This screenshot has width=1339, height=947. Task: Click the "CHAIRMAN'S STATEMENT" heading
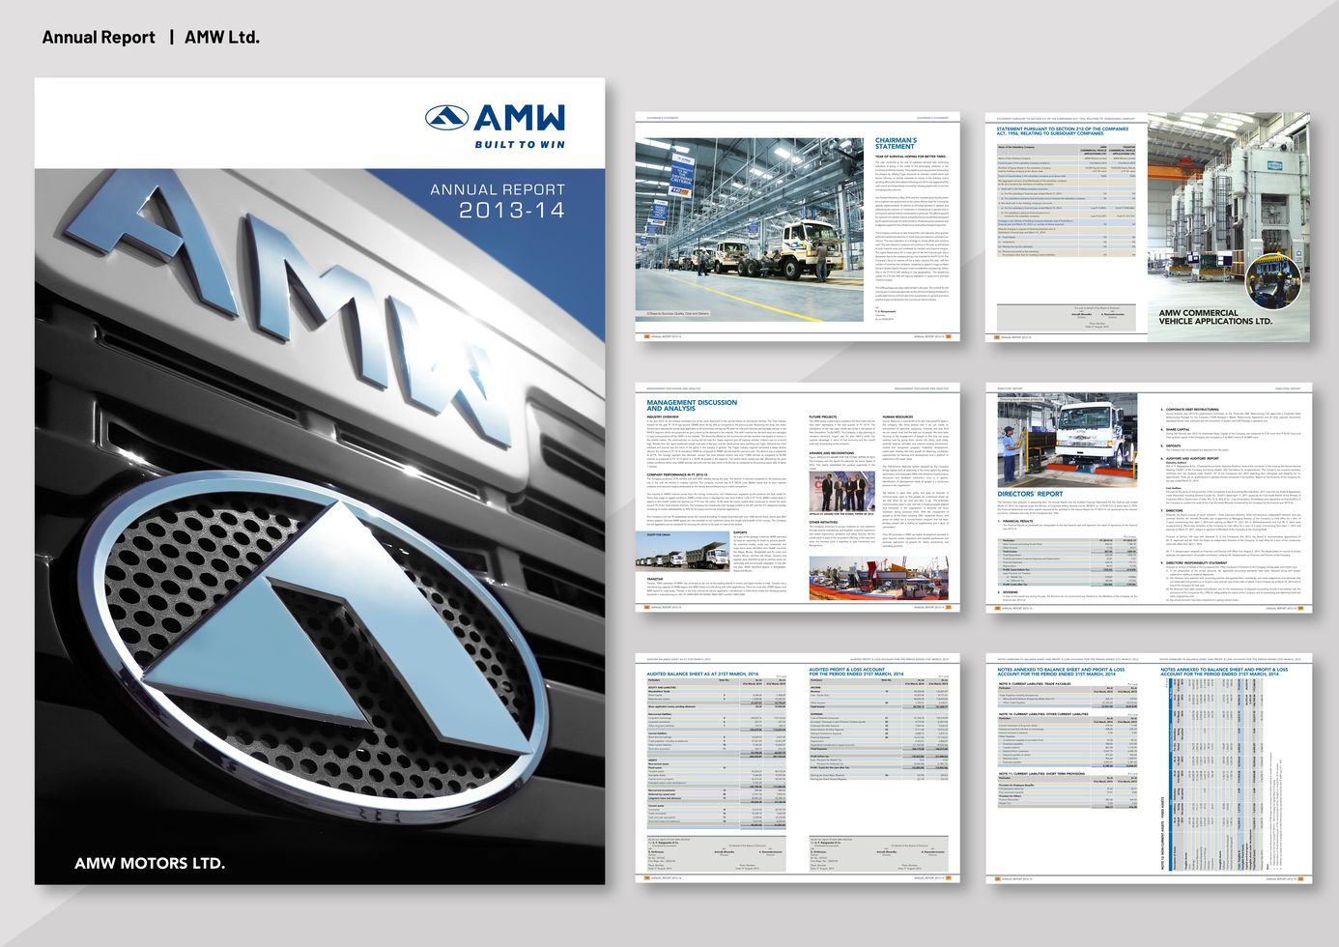897,143
